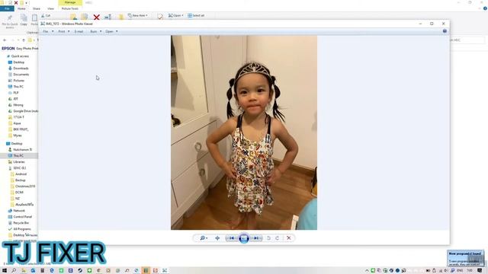Screen dimensions: 488x274
Task: Switch to Share tab in Explorer
Action: [37, 8]
